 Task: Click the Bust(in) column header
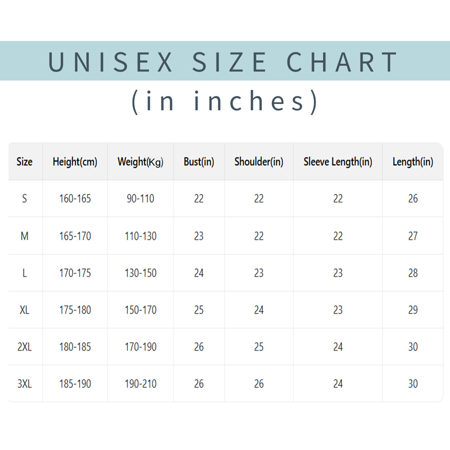tap(199, 162)
